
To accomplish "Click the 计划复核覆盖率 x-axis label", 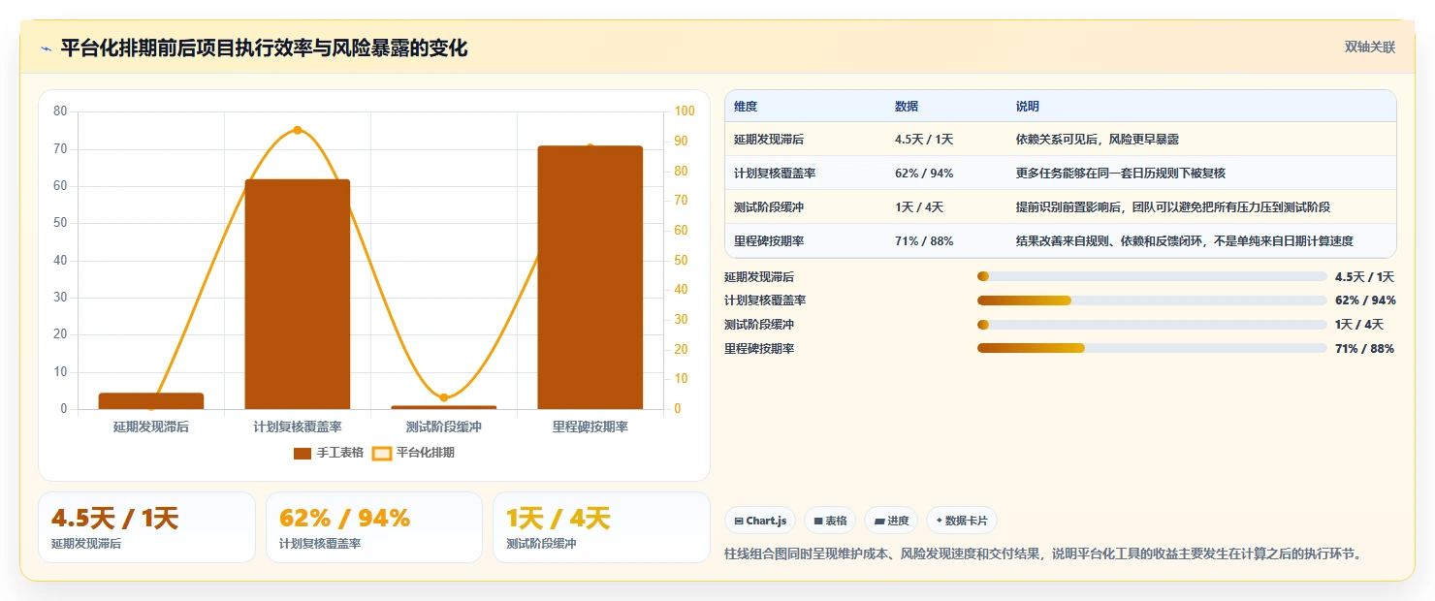I will pos(297,427).
